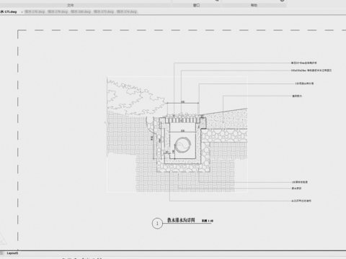Open the 窗口 ribbon panel label

(197, 5)
